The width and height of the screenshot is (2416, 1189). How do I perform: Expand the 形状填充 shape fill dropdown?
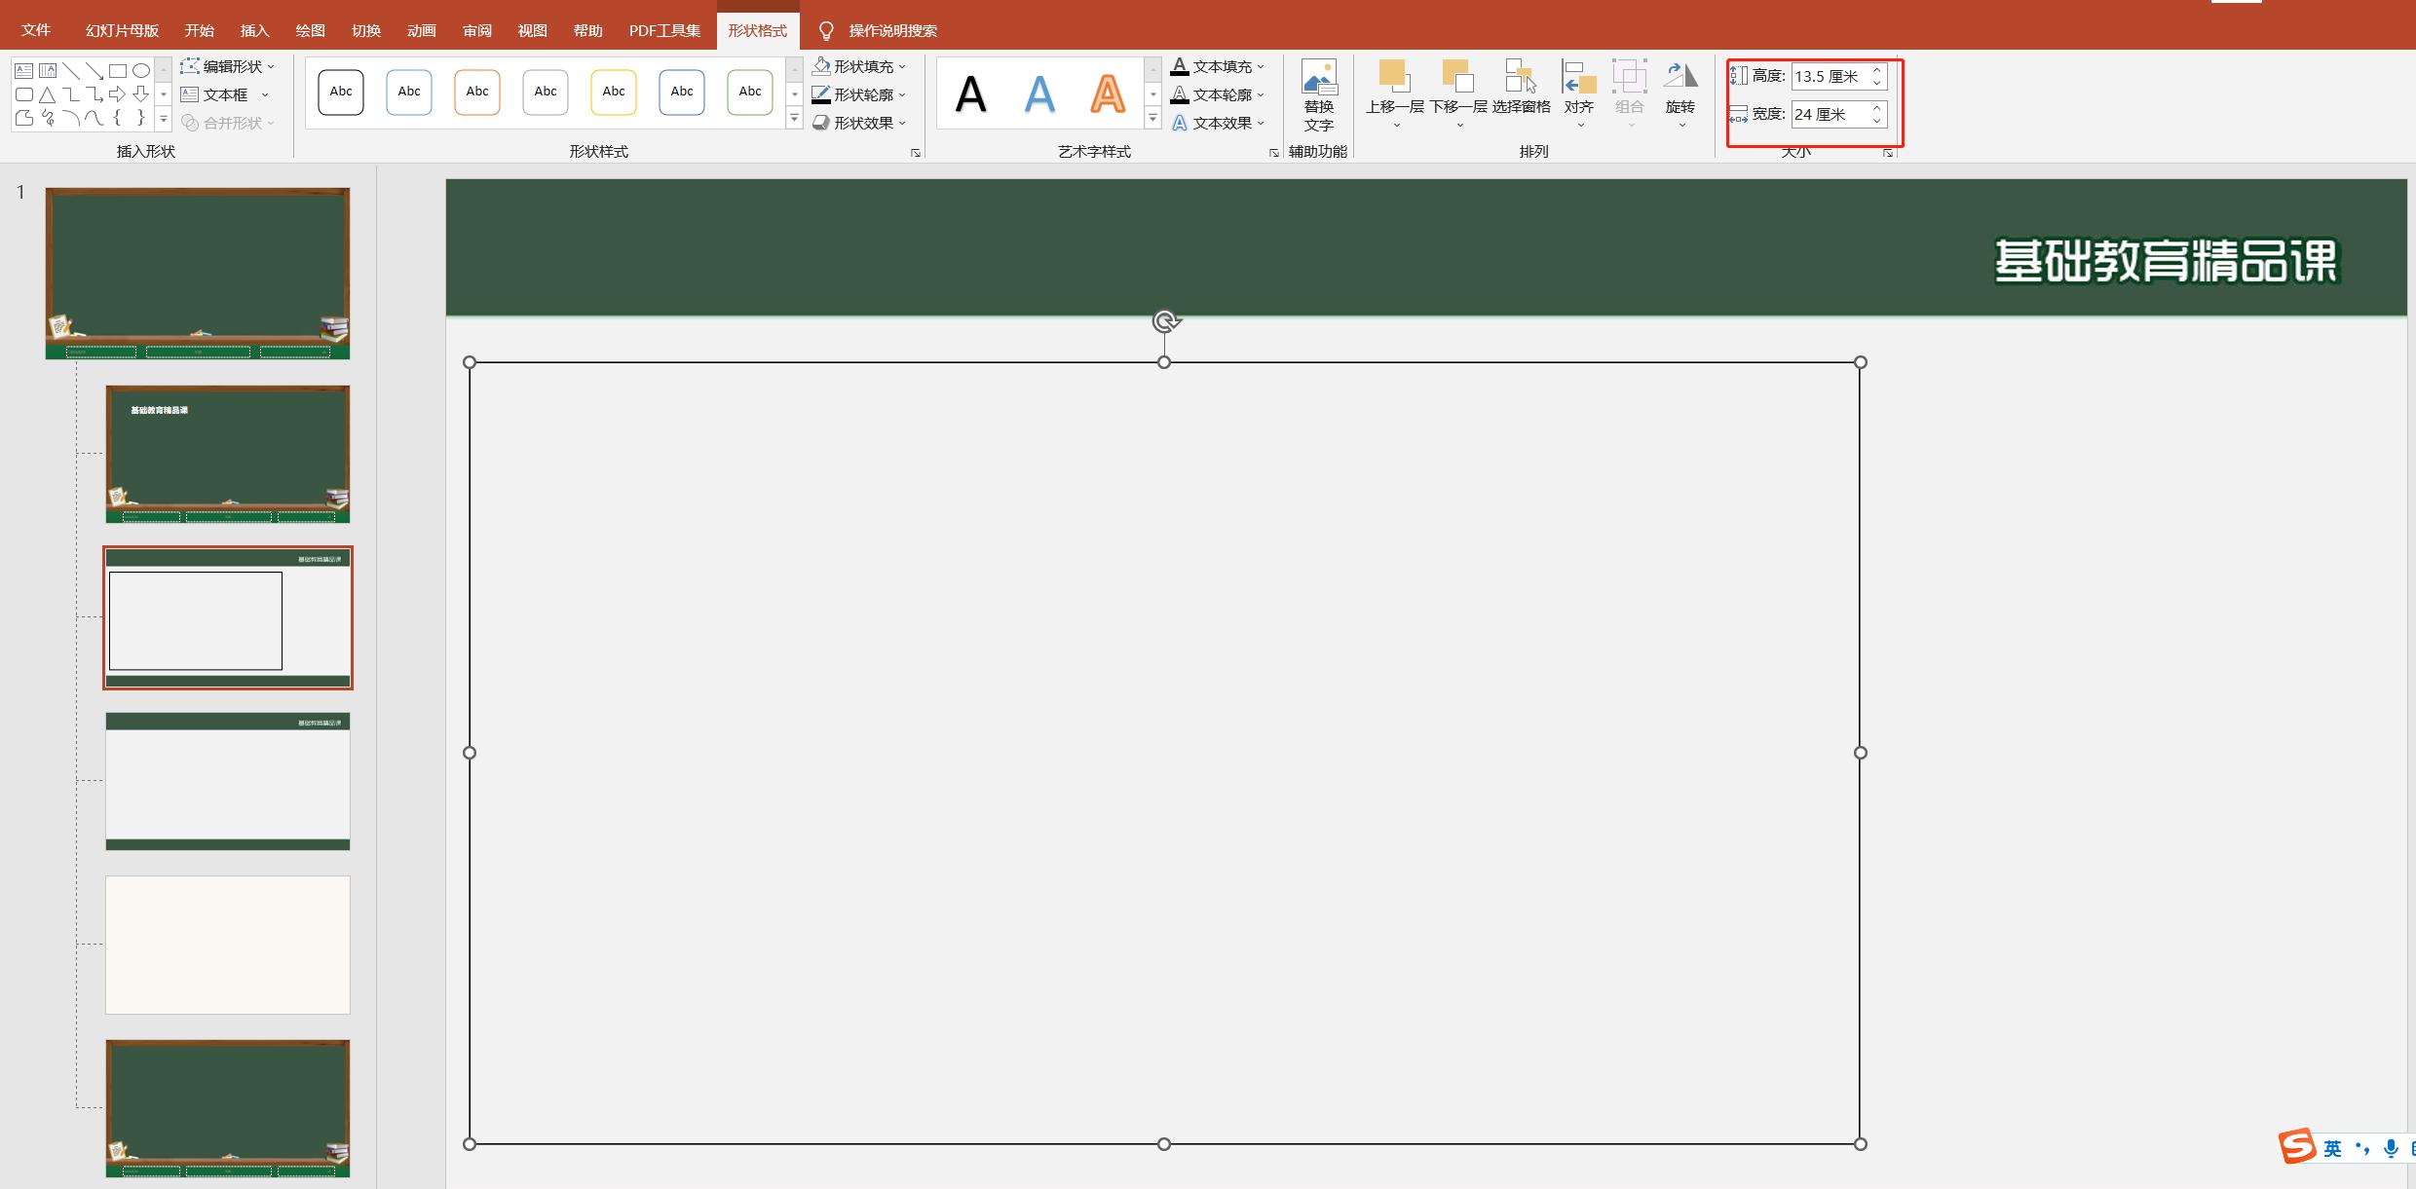click(902, 67)
